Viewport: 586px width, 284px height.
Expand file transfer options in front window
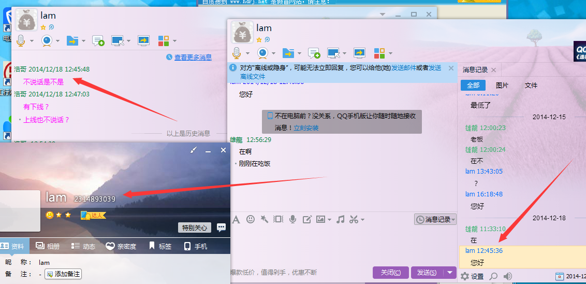(299, 53)
